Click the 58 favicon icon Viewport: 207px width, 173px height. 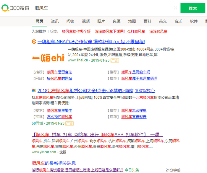pyautogui.click(x=34, y=91)
